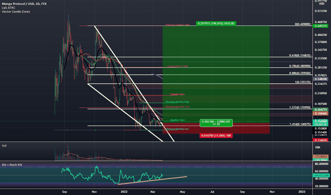The image size is (331, 195).
Task: Click the 0.312500 price axis value
Action: 321,58
